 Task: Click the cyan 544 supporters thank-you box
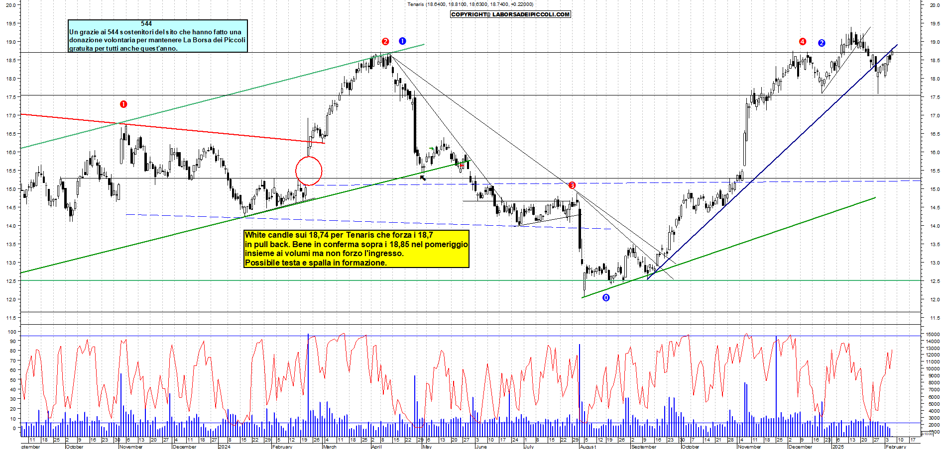coord(158,36)
